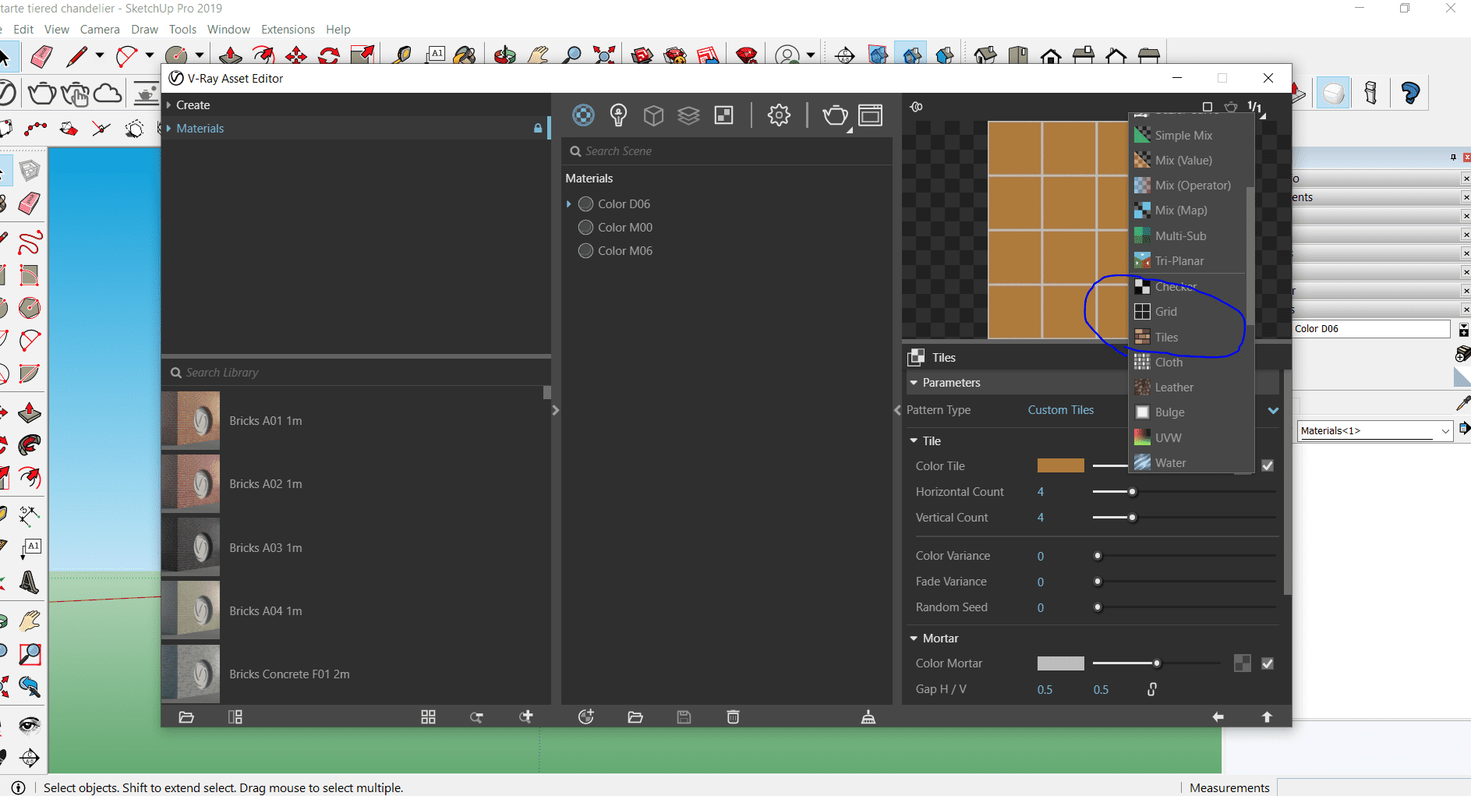Delete the selected asset with trash icon
Viewport: 1471px width, 796px height.
point(733,717)
